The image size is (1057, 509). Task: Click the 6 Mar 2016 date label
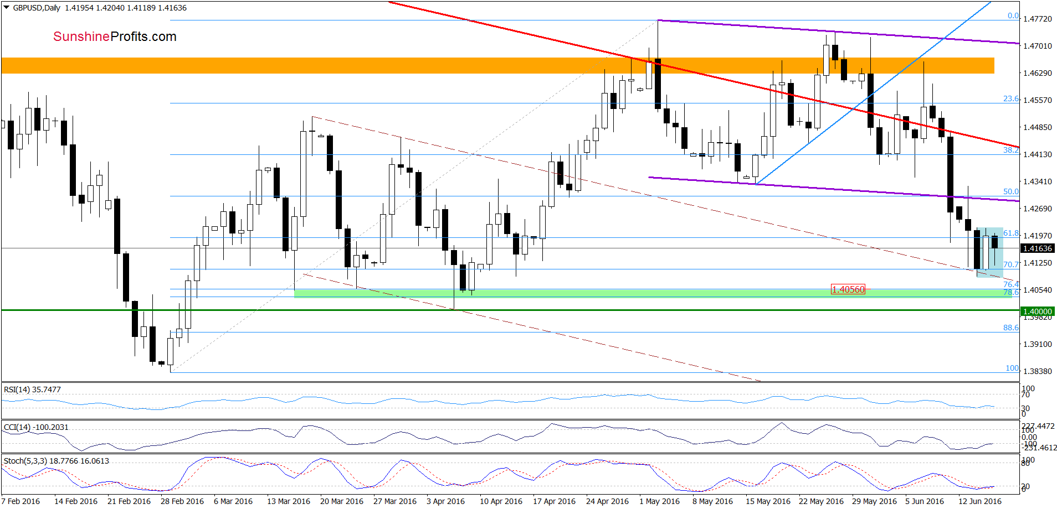[233, 501]
